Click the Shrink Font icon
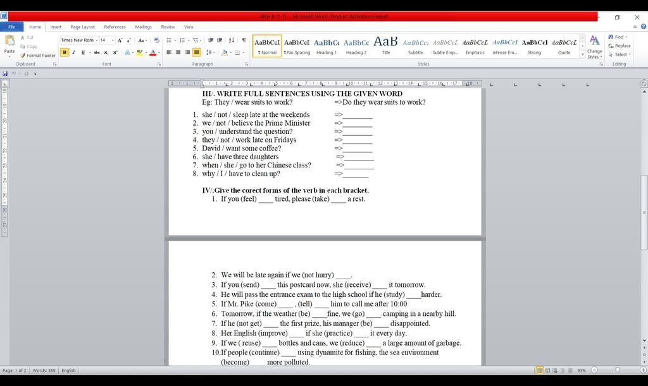The height and width of the screenshot is (386, 648). click(128, 40)
